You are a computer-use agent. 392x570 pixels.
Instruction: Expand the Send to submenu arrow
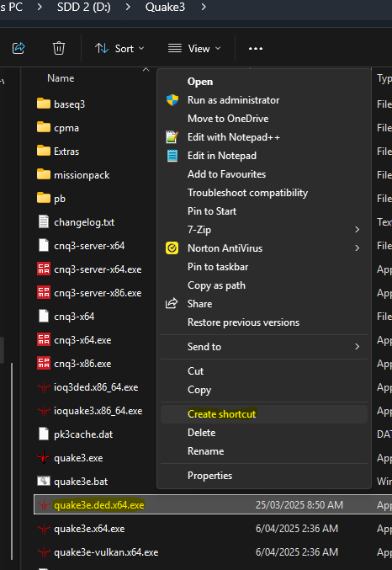pos(358,347)
